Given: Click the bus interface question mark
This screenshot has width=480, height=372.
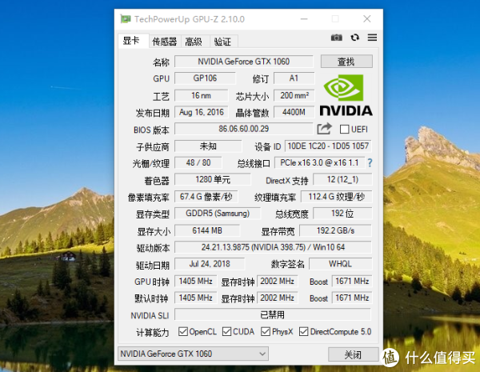Looking at the screenshot, I should pos(370,162).
